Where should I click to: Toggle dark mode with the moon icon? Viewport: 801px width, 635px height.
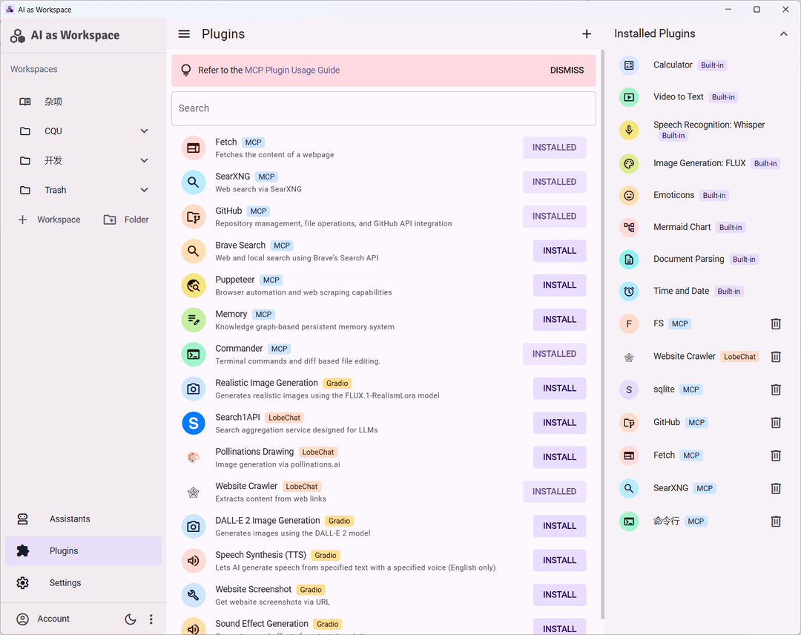(x=131, y=619)
